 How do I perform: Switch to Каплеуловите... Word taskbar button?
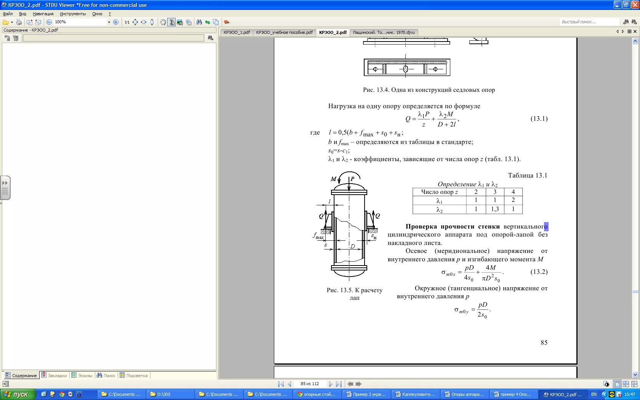point(415,394)
